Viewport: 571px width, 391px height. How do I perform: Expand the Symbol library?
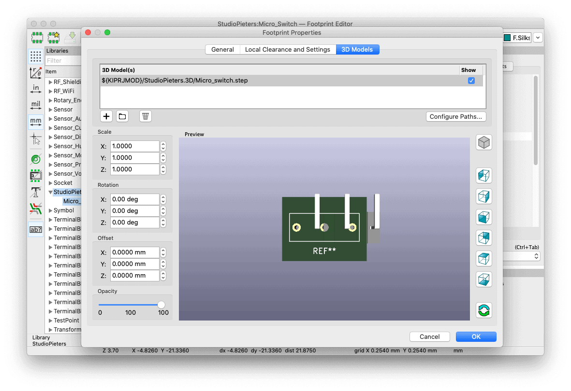51,210
